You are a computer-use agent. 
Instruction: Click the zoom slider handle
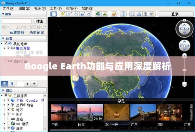(184, 70)
